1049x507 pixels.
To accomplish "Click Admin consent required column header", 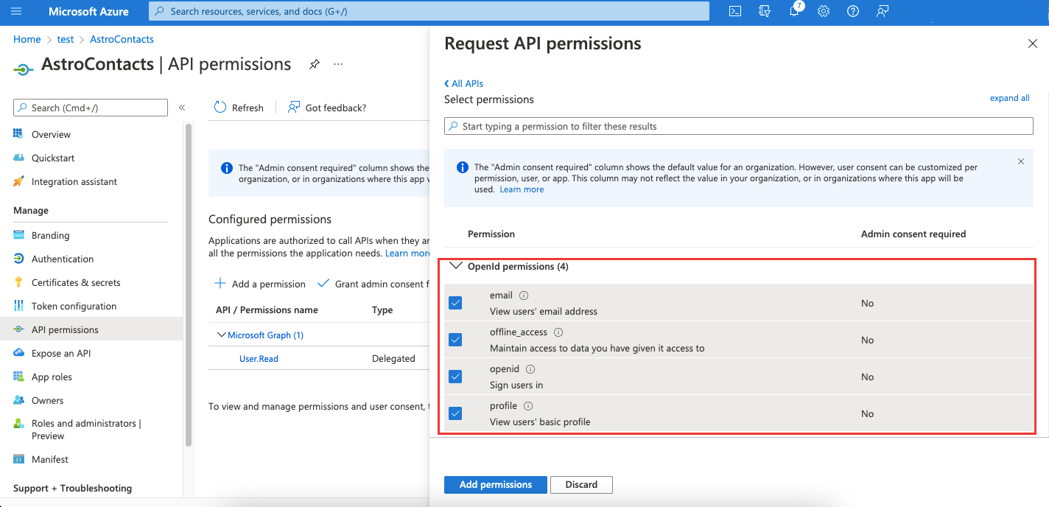I will (x=913, y=234).
